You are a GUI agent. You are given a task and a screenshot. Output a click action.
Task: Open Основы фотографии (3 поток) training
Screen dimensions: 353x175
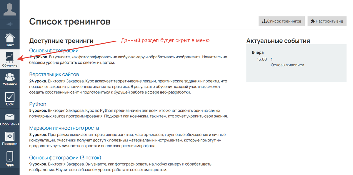pos(65,158)
